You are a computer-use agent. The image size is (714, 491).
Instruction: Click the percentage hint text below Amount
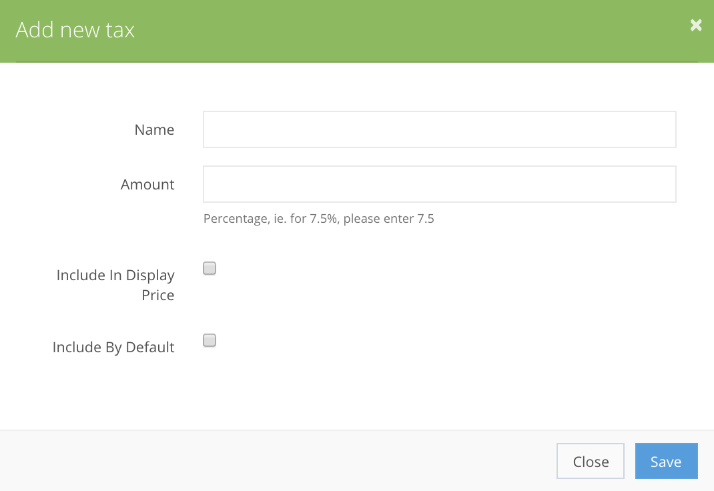(319, 218)
